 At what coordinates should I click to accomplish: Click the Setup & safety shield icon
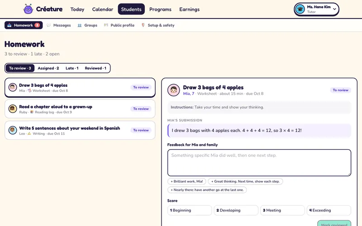[143, 25]
